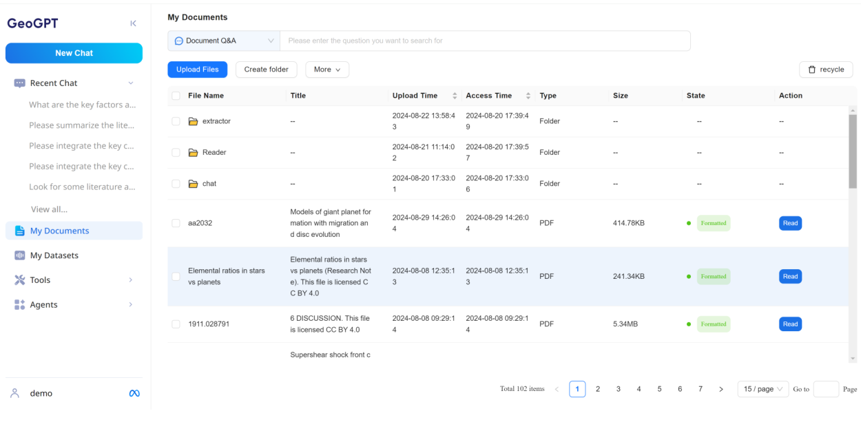Viewport: 861px width, 431px height.
Task: Click the demo user profile icon
Action: tap(14, 393)
